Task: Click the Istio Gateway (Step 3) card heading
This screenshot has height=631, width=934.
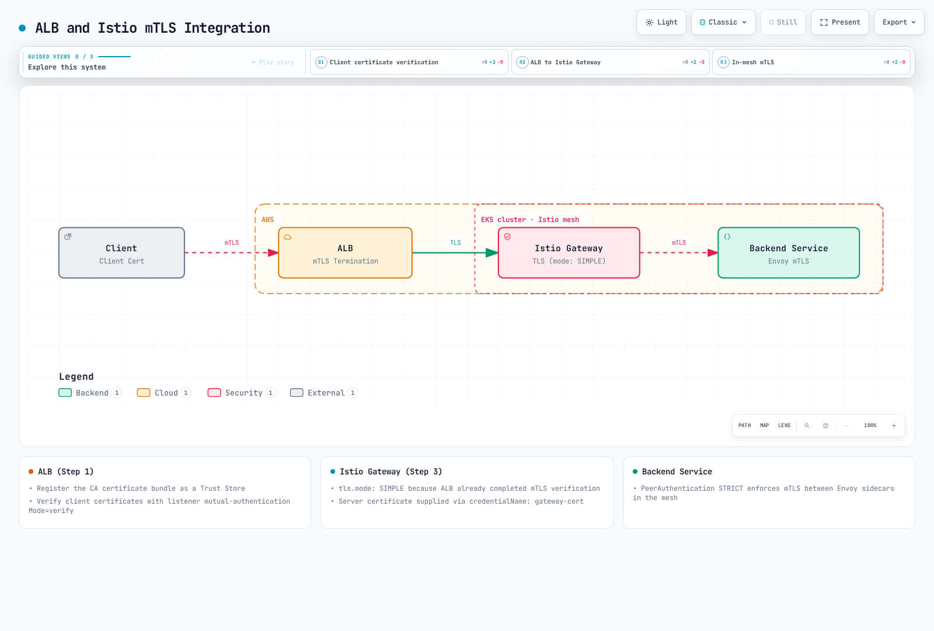Action: pos(391,471)
